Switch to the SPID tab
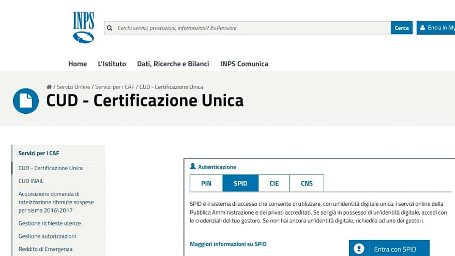The image size is (455, 256). pyautogui.click(x=240, y=183)
